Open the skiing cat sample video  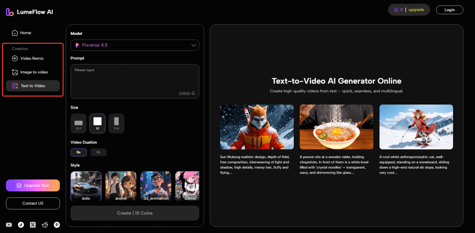point(416,127)
